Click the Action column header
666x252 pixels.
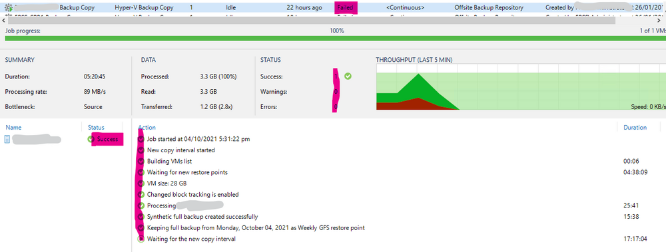coord(147,128)
